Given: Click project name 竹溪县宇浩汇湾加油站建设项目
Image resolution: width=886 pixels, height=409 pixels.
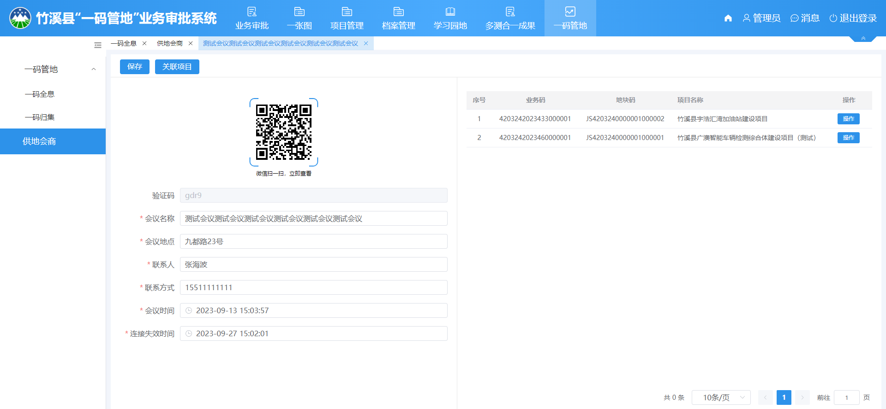Looking at the screenshot, I should coord(723,119).
